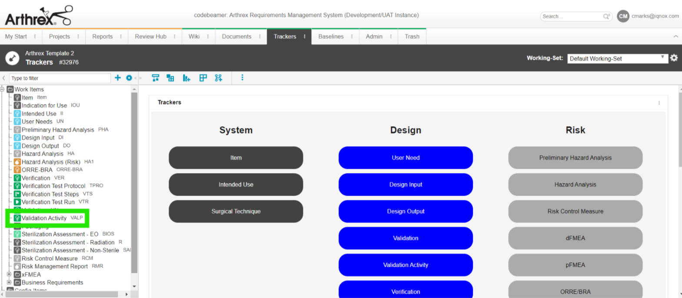Click the Type to filter input field

60,78
